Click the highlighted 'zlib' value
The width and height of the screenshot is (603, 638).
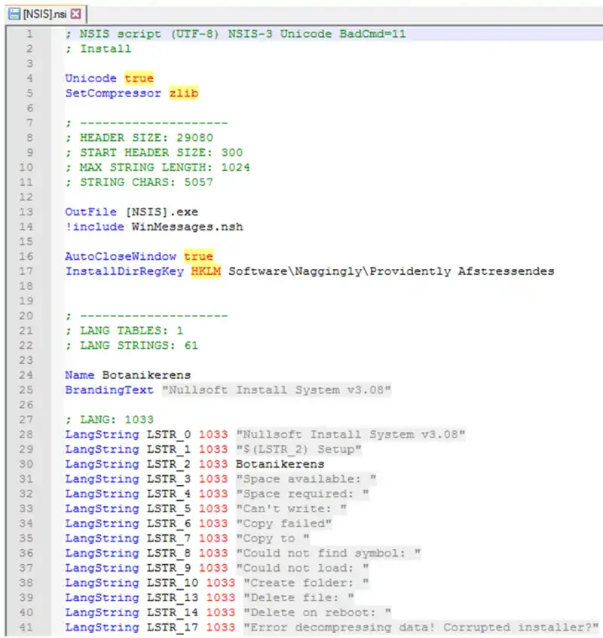pyautogui.click(x=184, y=93)
